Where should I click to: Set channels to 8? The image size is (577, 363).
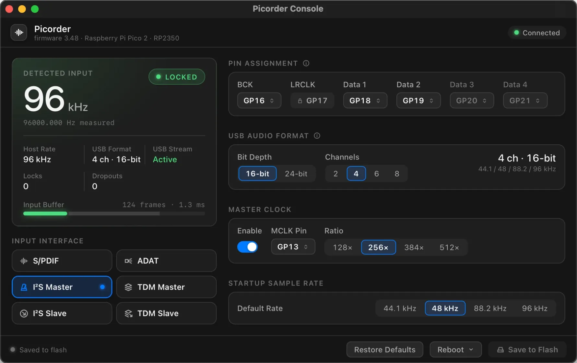click(397, 174)
